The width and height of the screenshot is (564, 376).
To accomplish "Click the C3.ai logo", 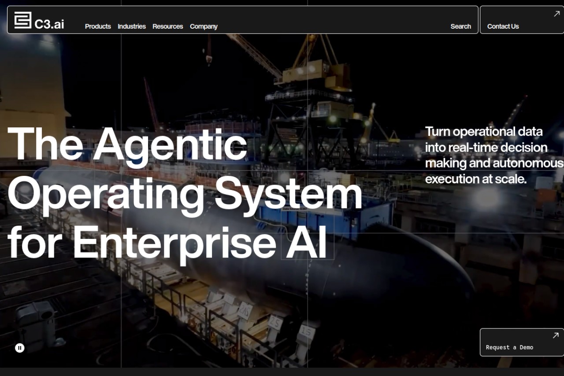I will [x=39, y=21].
